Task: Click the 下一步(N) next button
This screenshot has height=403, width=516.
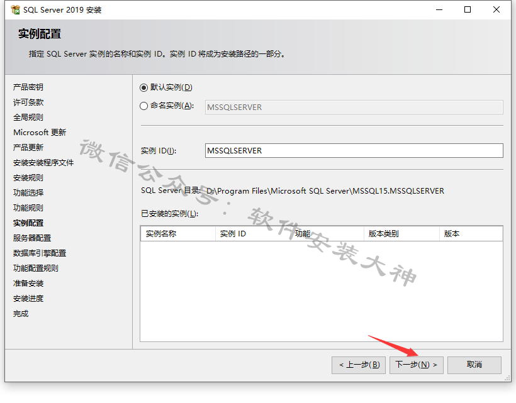Action: pos(417,365)
